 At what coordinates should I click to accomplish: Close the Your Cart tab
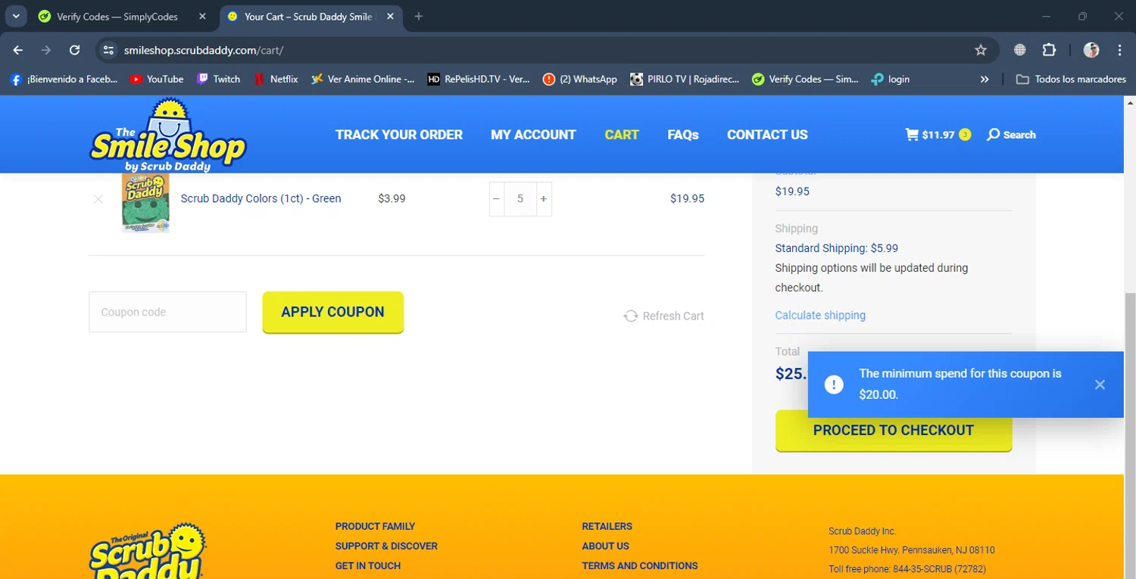[x=390, y=17]
